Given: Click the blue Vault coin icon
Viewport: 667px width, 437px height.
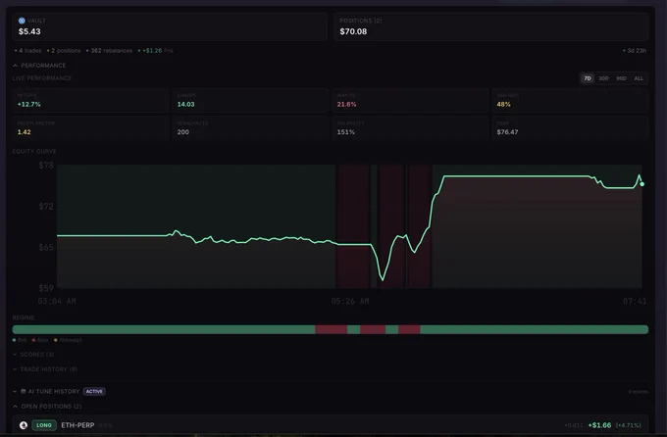Looking at the screenshot, I should click(22, 21).
